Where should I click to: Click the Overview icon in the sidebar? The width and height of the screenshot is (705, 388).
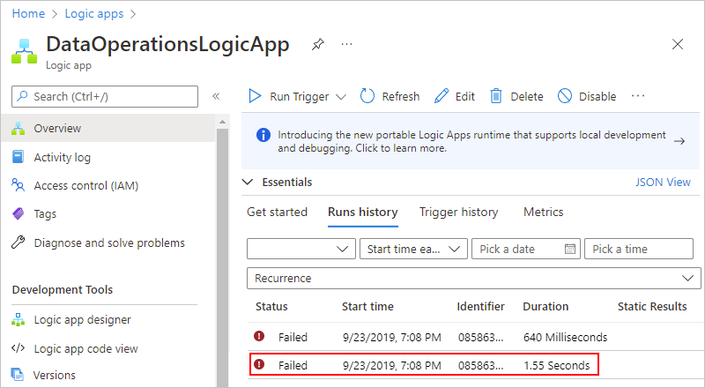pyautogui.click(x=18, y=128)
